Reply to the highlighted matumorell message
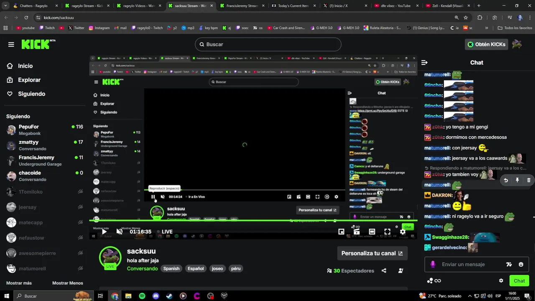Screen dimensions: 535x301 click(x=506, y=180)
